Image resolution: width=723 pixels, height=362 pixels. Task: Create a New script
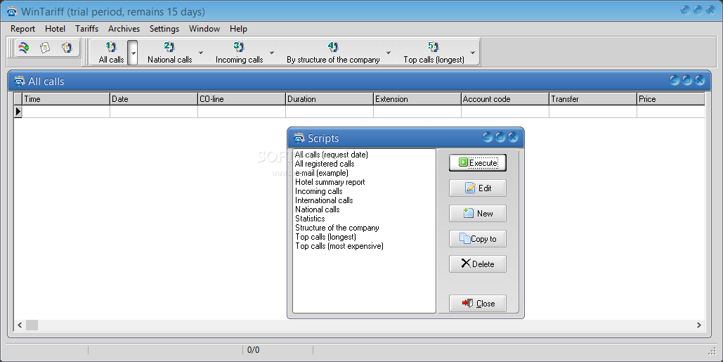pyautogui.click(x=478, y=214)
